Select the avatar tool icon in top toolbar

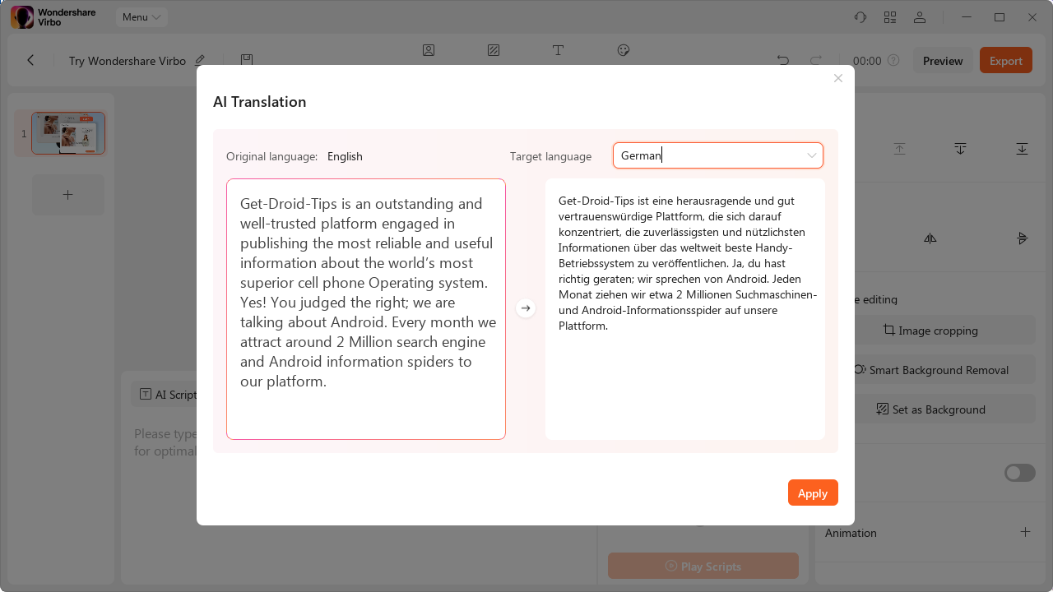pos(429,50)
